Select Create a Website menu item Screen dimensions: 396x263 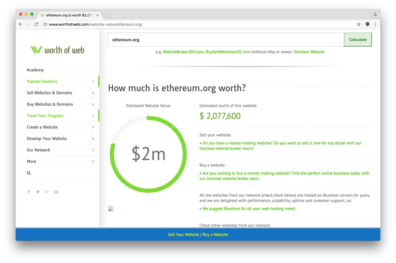[x=58, y=127]
